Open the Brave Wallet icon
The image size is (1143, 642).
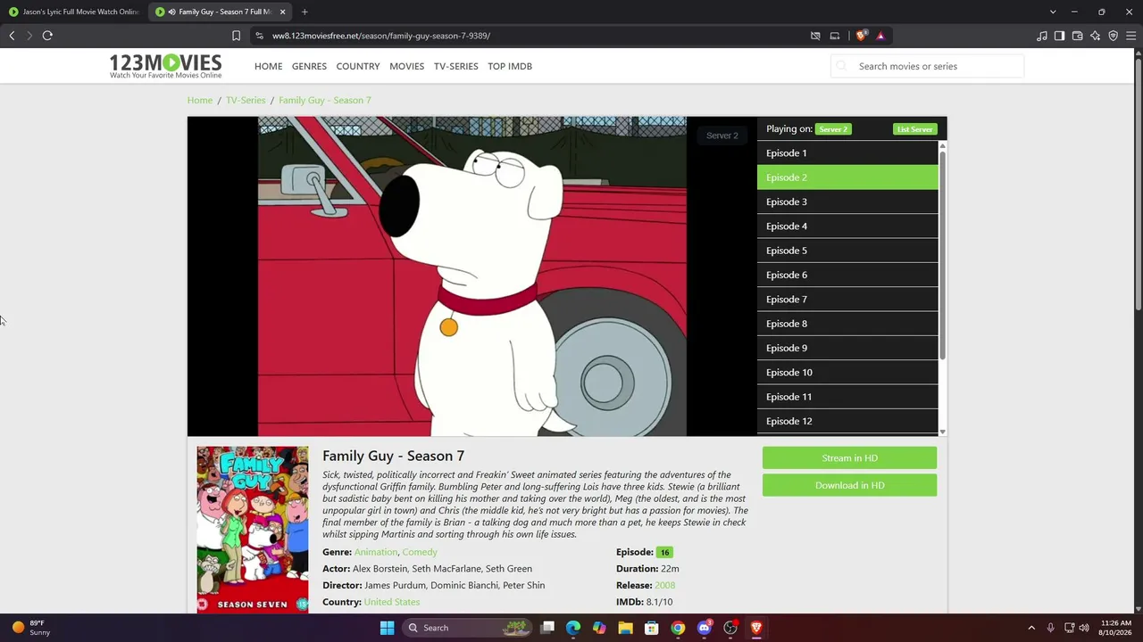point(1078,36)
